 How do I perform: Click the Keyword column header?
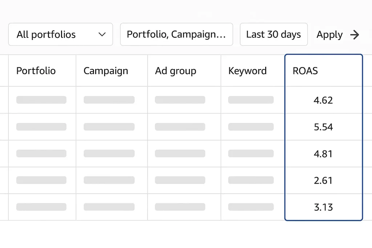[x=247, y=71]
